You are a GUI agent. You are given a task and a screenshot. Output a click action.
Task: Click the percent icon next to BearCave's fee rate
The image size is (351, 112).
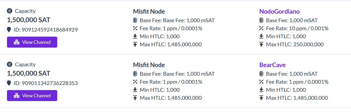261,82
